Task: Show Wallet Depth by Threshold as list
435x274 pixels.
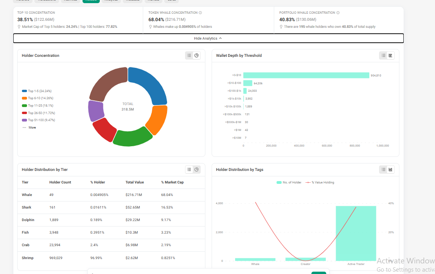Action: pyautogui.click(x=383, y=56)
